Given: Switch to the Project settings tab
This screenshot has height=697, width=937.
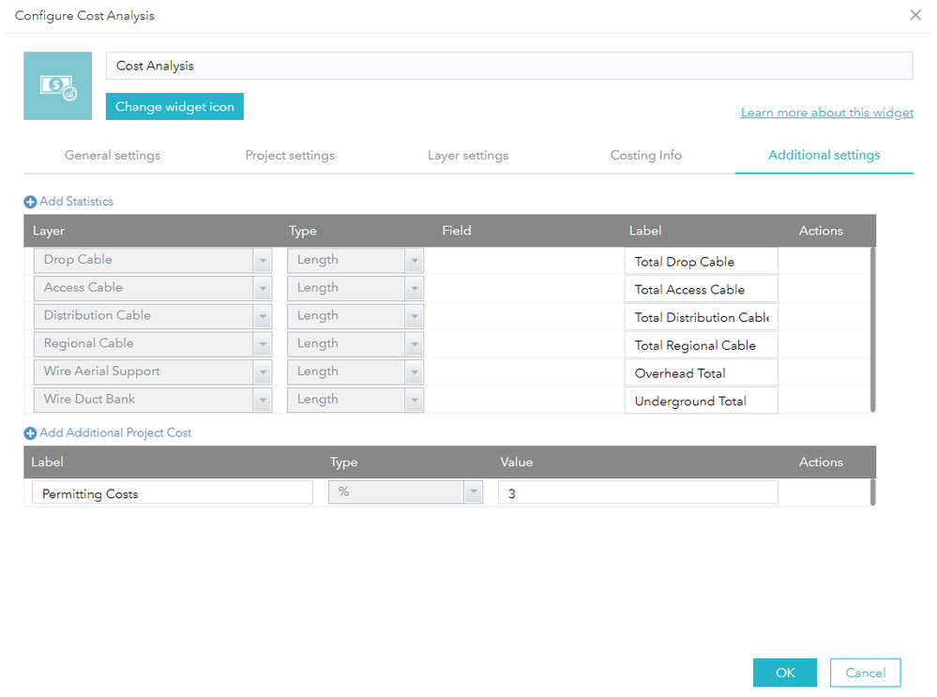Looking at the screenshot, I should pyautogui.click(x=290, y=155).
